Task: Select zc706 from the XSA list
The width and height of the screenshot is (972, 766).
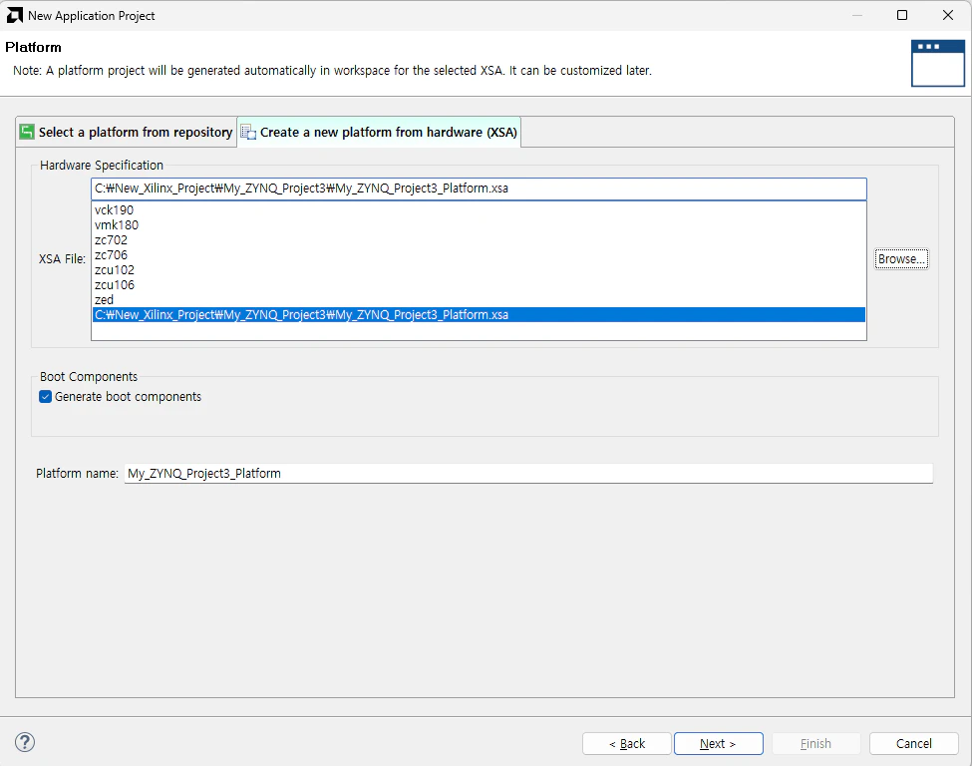Action: (479, 255)
